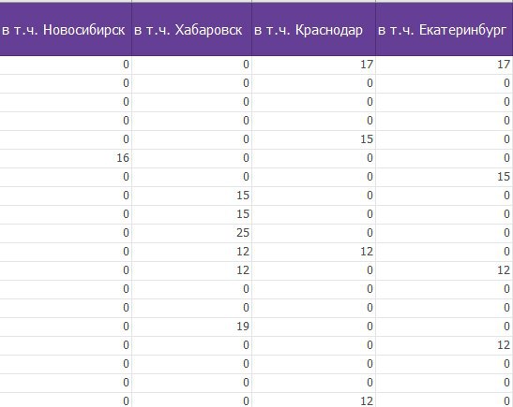Screen dimensions: 513x407
Task: Select Краснодар 0 in the row with Хабаровск 25
Action: tap(314, 233)
